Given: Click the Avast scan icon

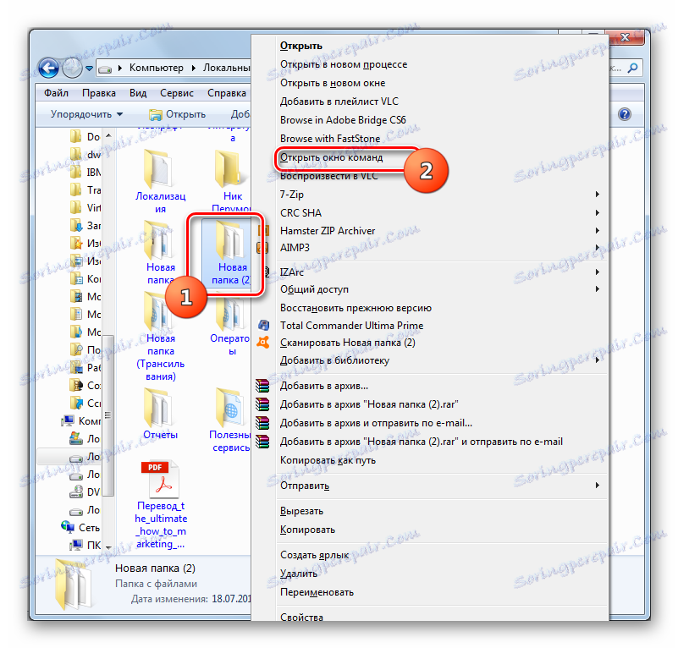Looking at the screenshot, I should click(263, 343).
